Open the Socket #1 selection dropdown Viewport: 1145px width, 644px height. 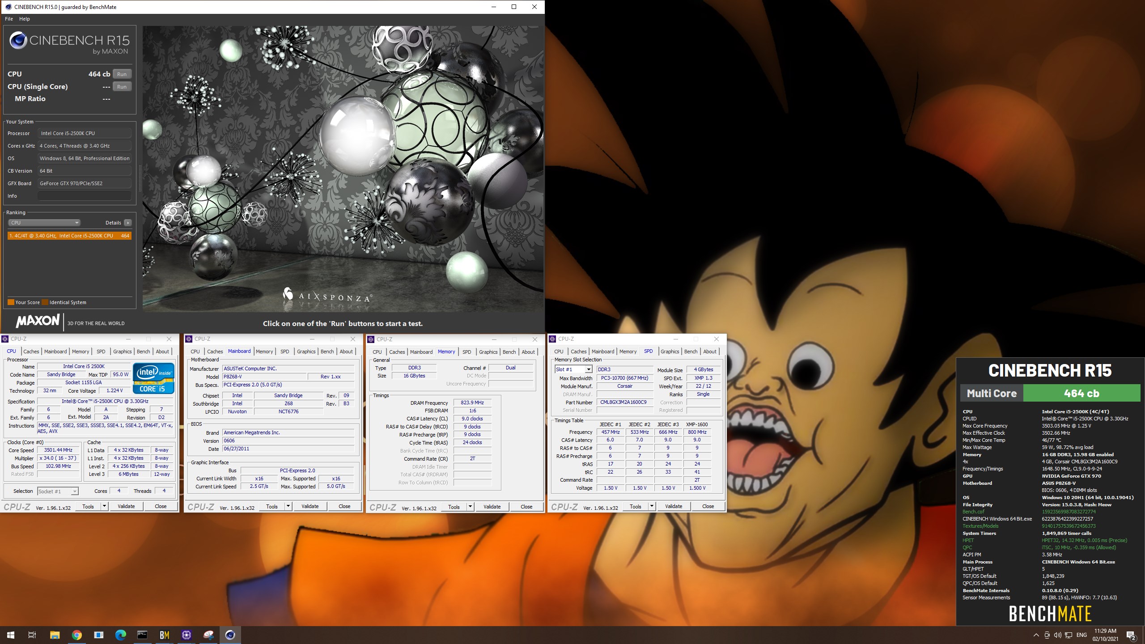point(58,491)
